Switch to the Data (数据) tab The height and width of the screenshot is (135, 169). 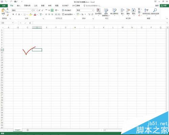[43, 6]
